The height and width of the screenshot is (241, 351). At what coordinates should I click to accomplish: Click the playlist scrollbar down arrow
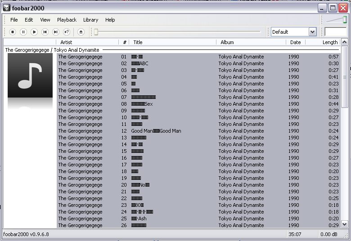coord(345,224)
